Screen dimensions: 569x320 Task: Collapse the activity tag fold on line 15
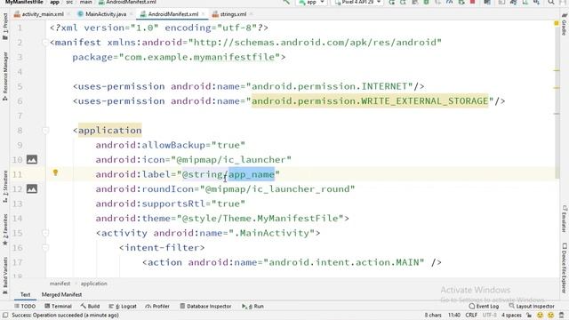pos(45,233)
